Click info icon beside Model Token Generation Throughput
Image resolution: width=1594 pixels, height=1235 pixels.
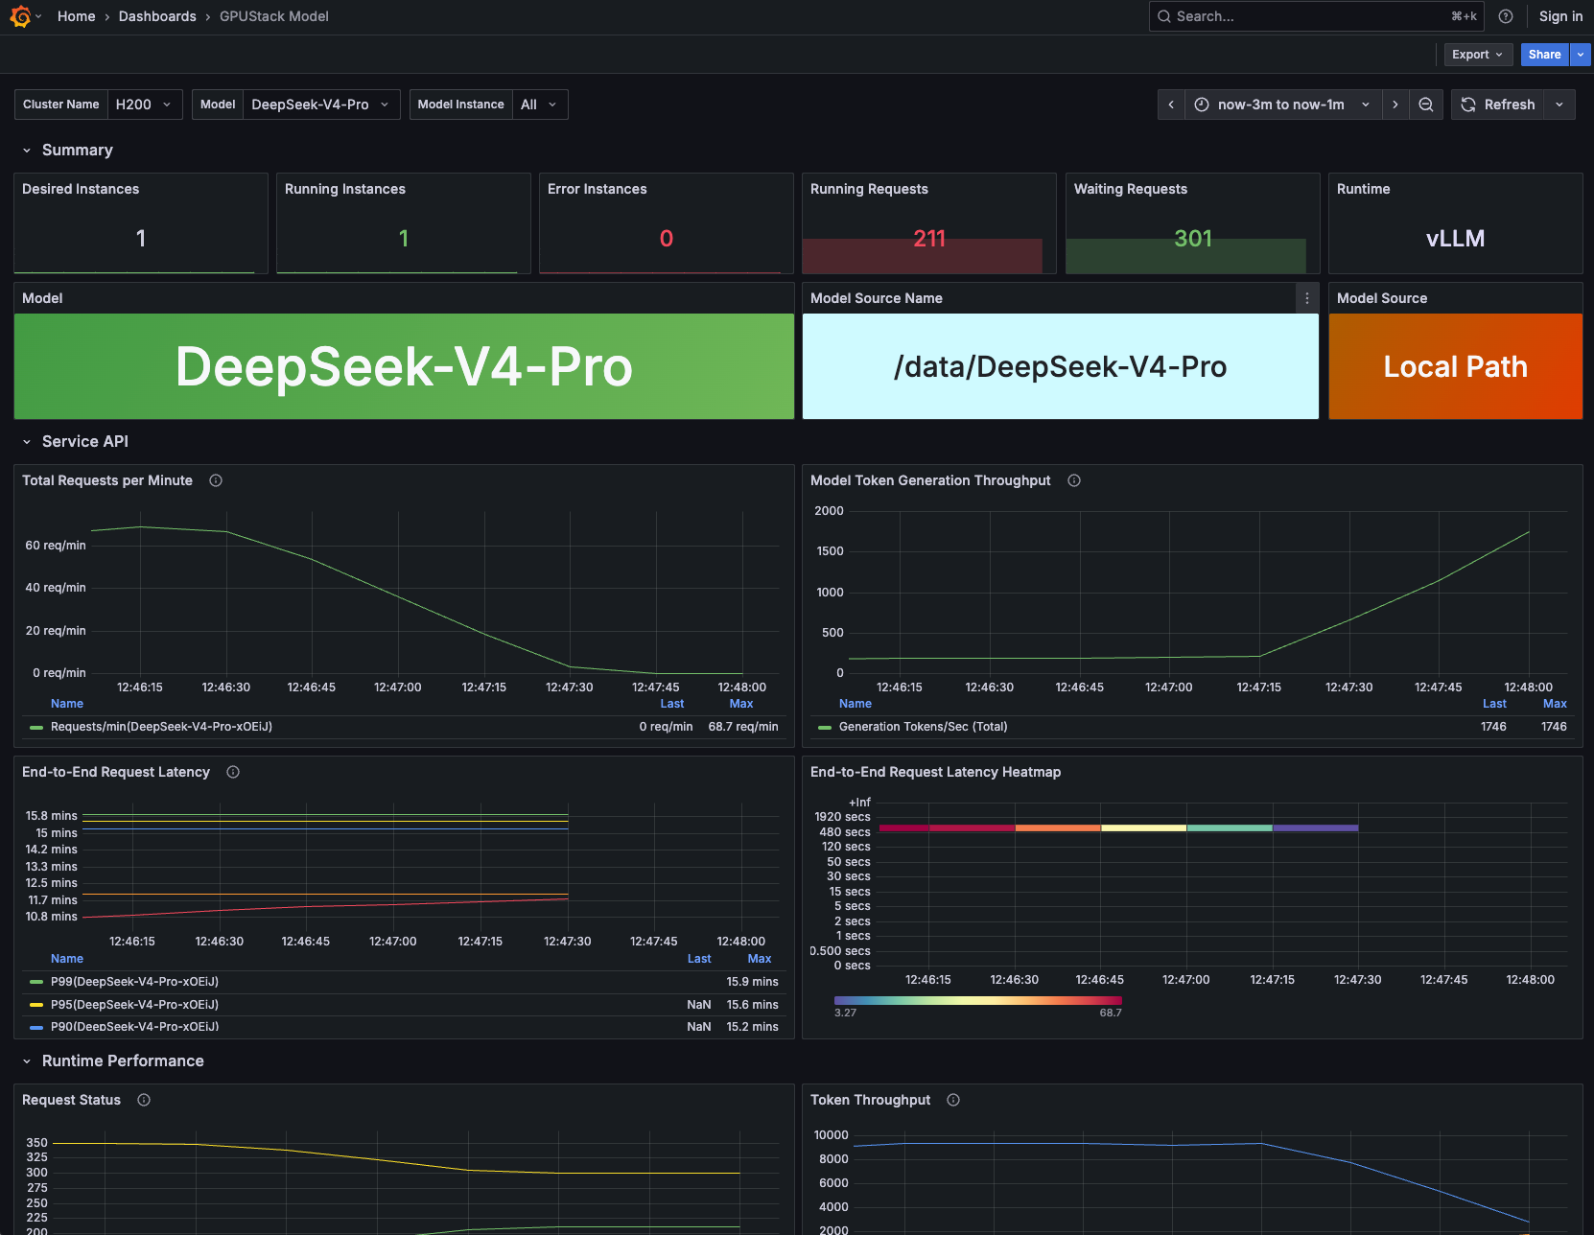pyautogui.click(x=1074, y=480)
